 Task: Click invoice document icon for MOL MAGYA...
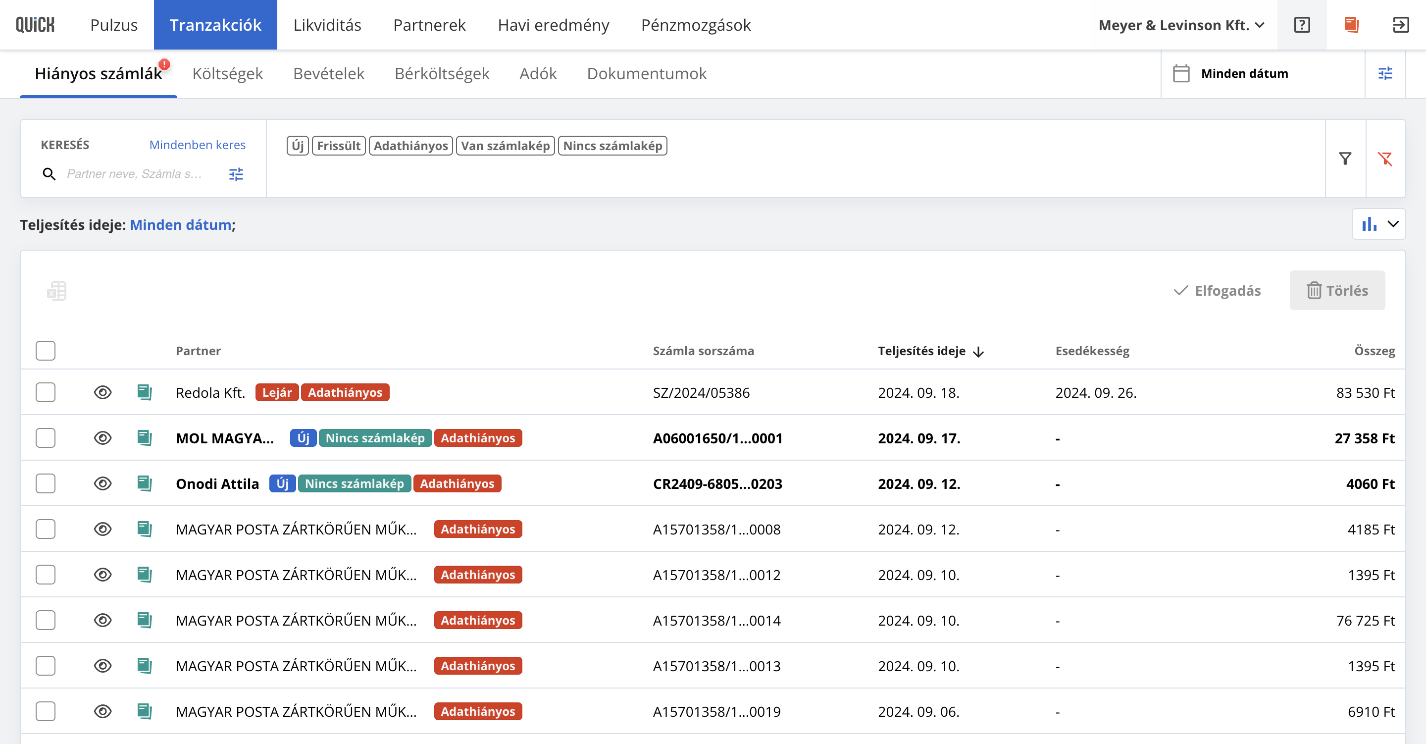point(145,438)
